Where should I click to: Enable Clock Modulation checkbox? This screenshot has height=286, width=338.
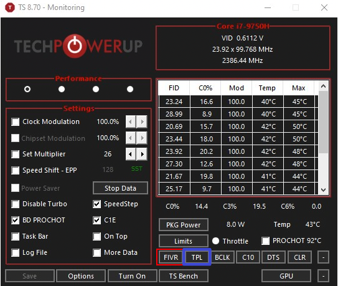point(16,122)
